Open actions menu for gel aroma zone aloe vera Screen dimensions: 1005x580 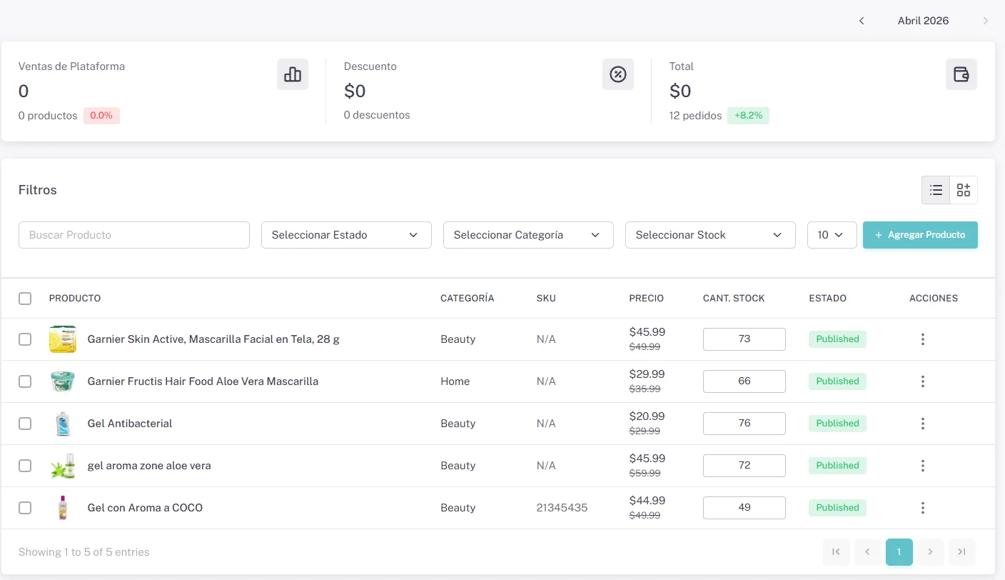(x=923, y=466)
